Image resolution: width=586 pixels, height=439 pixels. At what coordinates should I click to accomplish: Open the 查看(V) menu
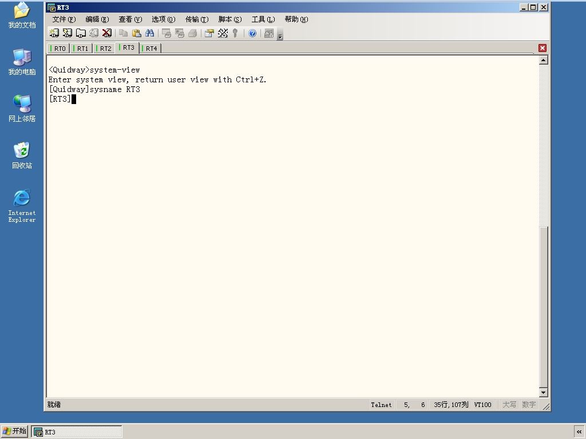(130, 19)
